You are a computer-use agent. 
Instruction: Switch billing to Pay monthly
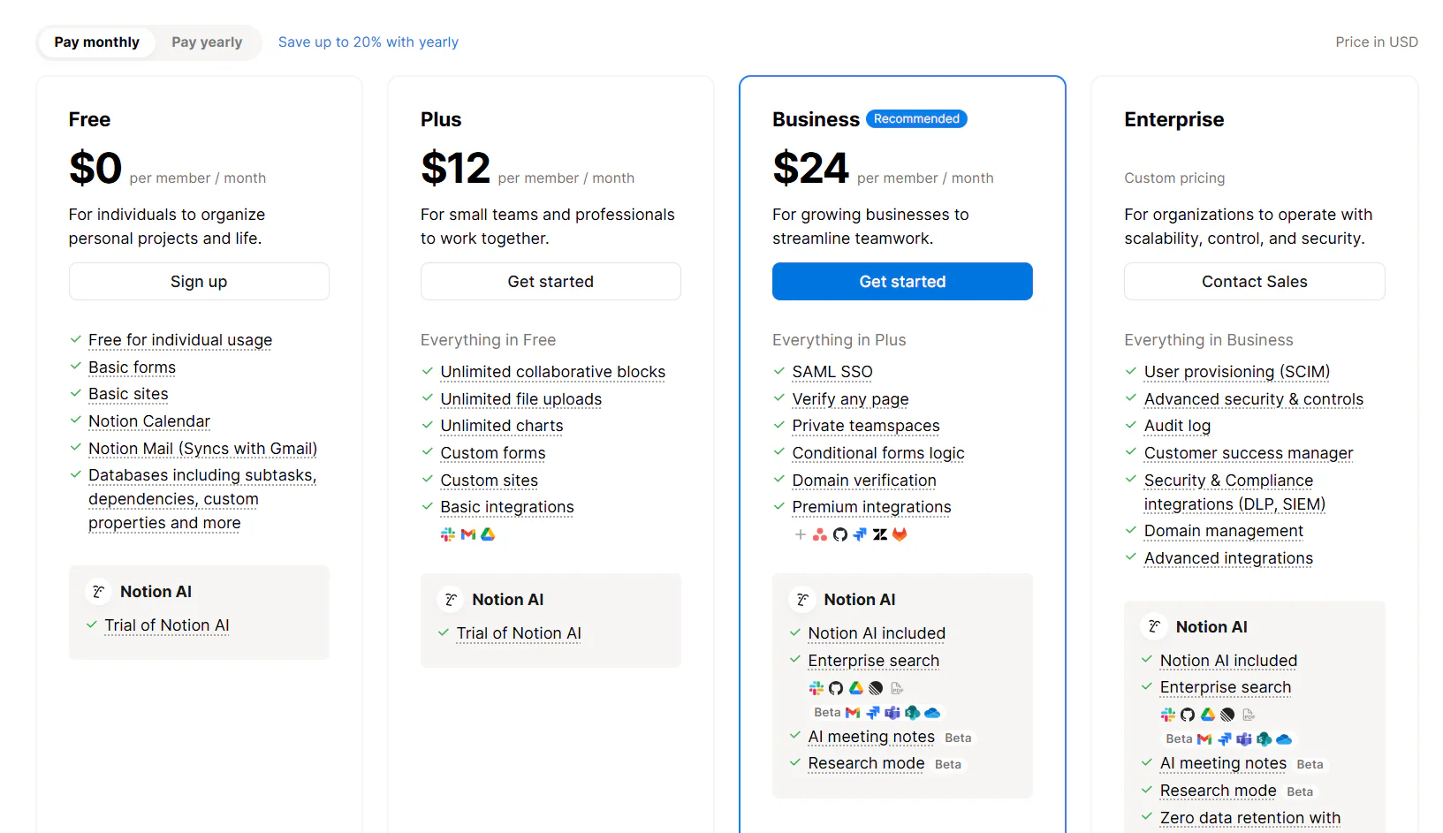tap(97, 42)
